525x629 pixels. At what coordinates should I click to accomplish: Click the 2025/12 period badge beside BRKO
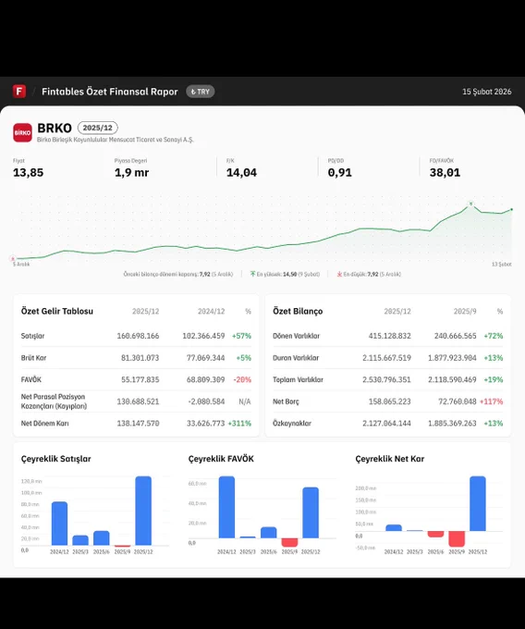[97, 128]
